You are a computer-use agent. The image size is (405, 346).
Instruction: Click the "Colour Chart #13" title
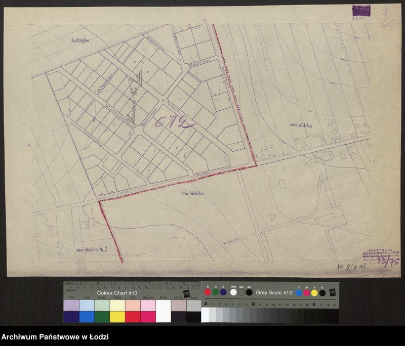(x=117, y=293)
